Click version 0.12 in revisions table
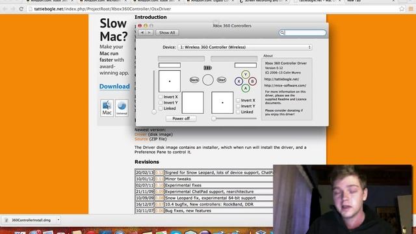The width and height of the screenshot is (416, 234). (159, 173)
